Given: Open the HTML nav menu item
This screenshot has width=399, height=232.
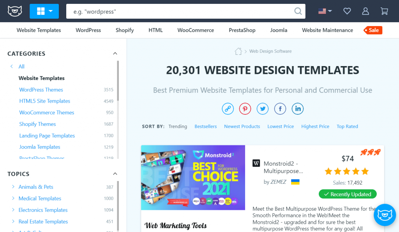Looking at the screenshot, I should [155, 30].
